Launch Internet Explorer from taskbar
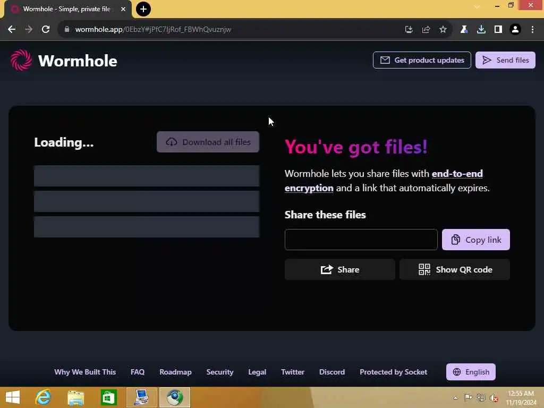The width and height of the screenshot is (544, 408). pyautogui.click(x=44, y=397)
